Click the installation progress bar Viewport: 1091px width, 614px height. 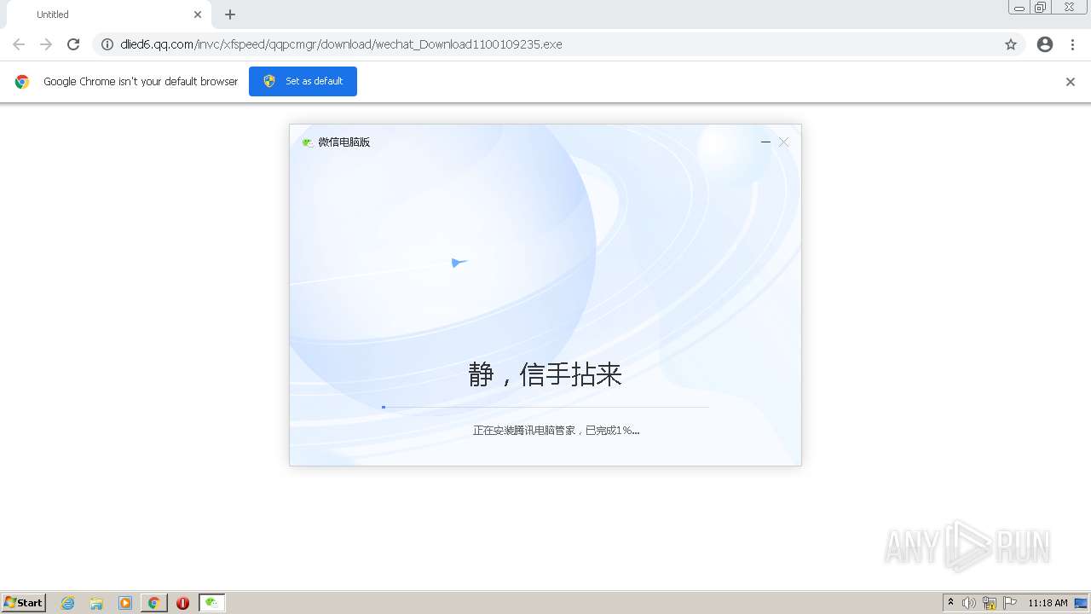point(545,407)
